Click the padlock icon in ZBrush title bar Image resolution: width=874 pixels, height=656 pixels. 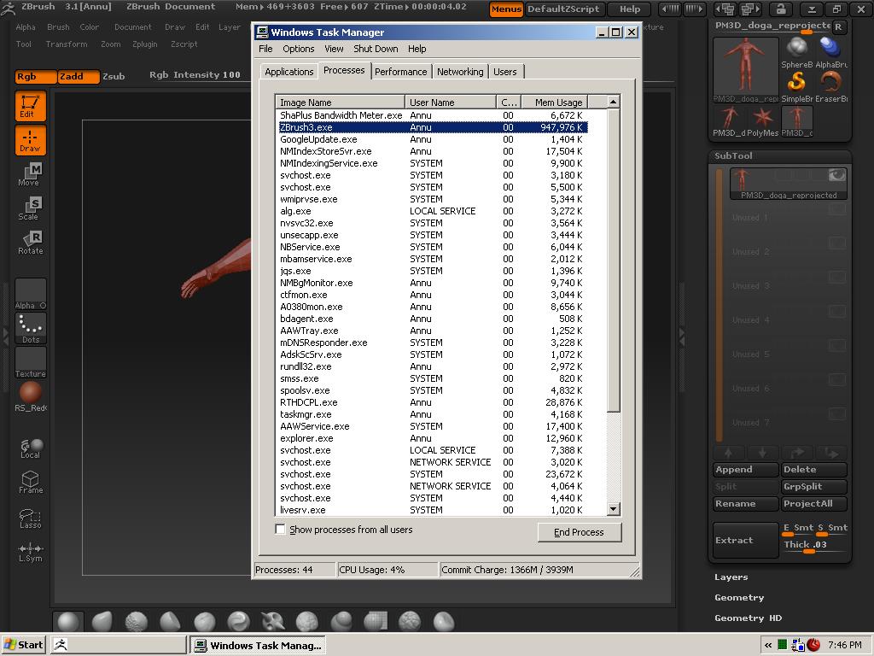click(780, 9)
